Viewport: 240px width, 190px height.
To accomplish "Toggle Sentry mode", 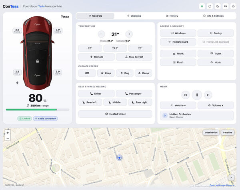I will click(216, 33).
